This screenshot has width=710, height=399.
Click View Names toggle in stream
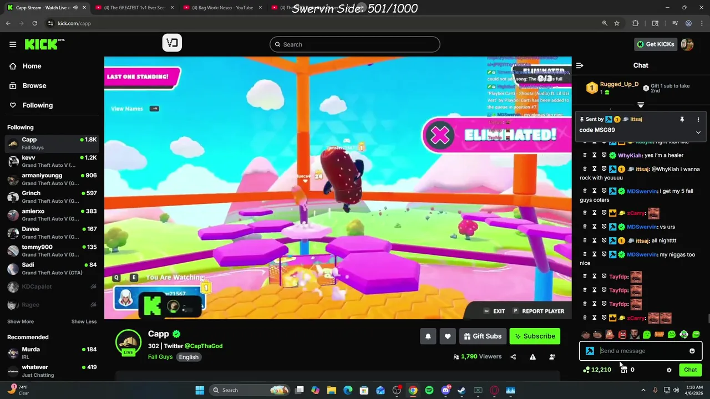(x=135, y=109)
